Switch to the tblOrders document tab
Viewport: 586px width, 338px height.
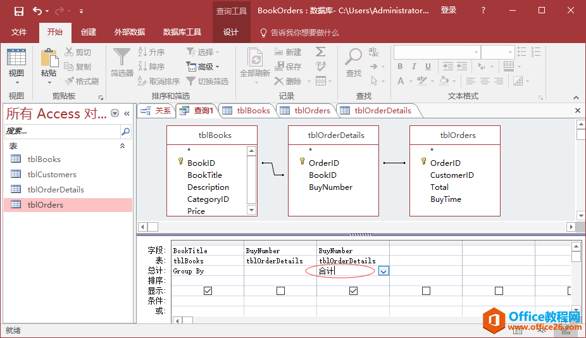click(306, 110)
